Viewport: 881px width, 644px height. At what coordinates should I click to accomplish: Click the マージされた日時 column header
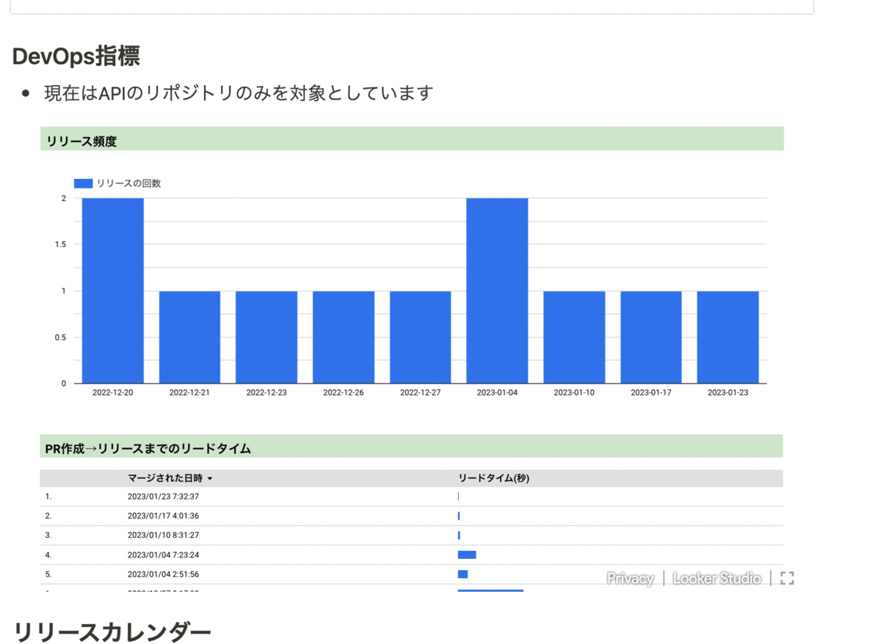coord(165,478)
